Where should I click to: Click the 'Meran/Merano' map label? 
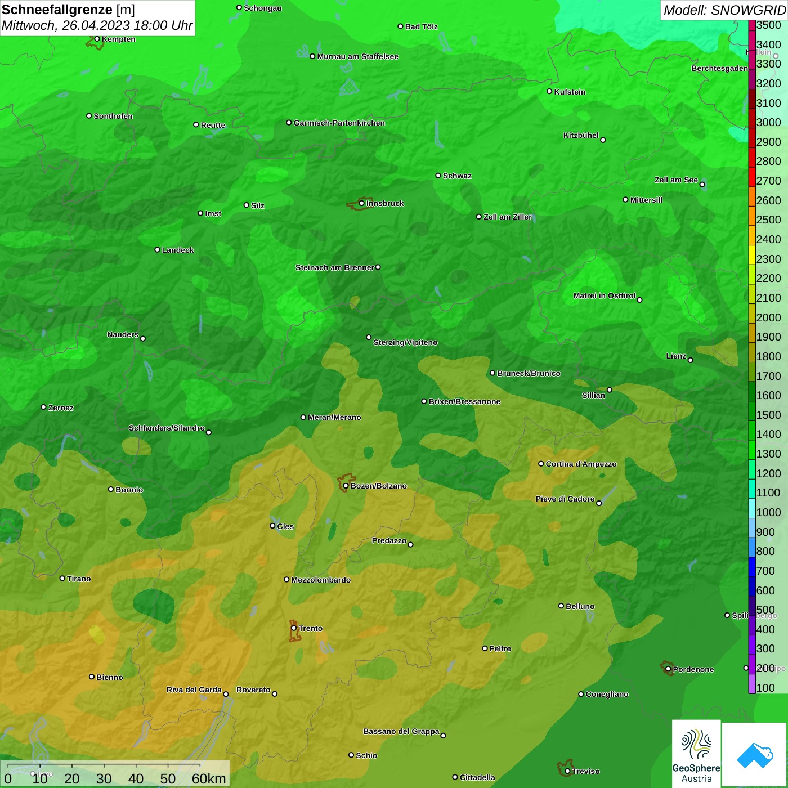pos(334,417)
